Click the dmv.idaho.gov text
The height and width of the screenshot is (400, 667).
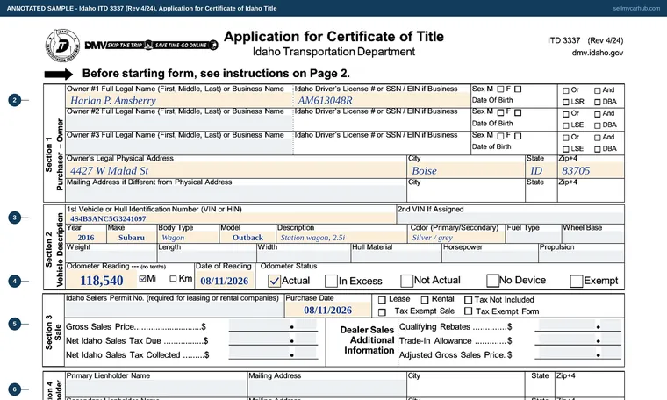click(598, 53)
